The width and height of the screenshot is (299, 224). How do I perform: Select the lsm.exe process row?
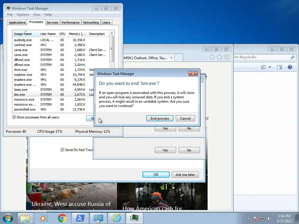tap(53, 94)
